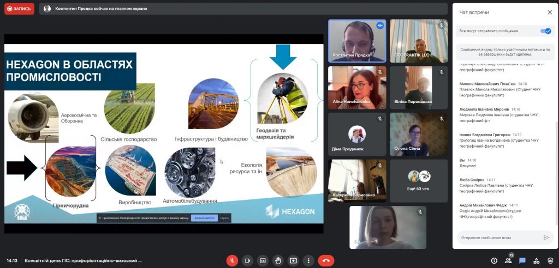Open host controls shield icon
This screenshot has width=559, height=268.
pos(550,260)
